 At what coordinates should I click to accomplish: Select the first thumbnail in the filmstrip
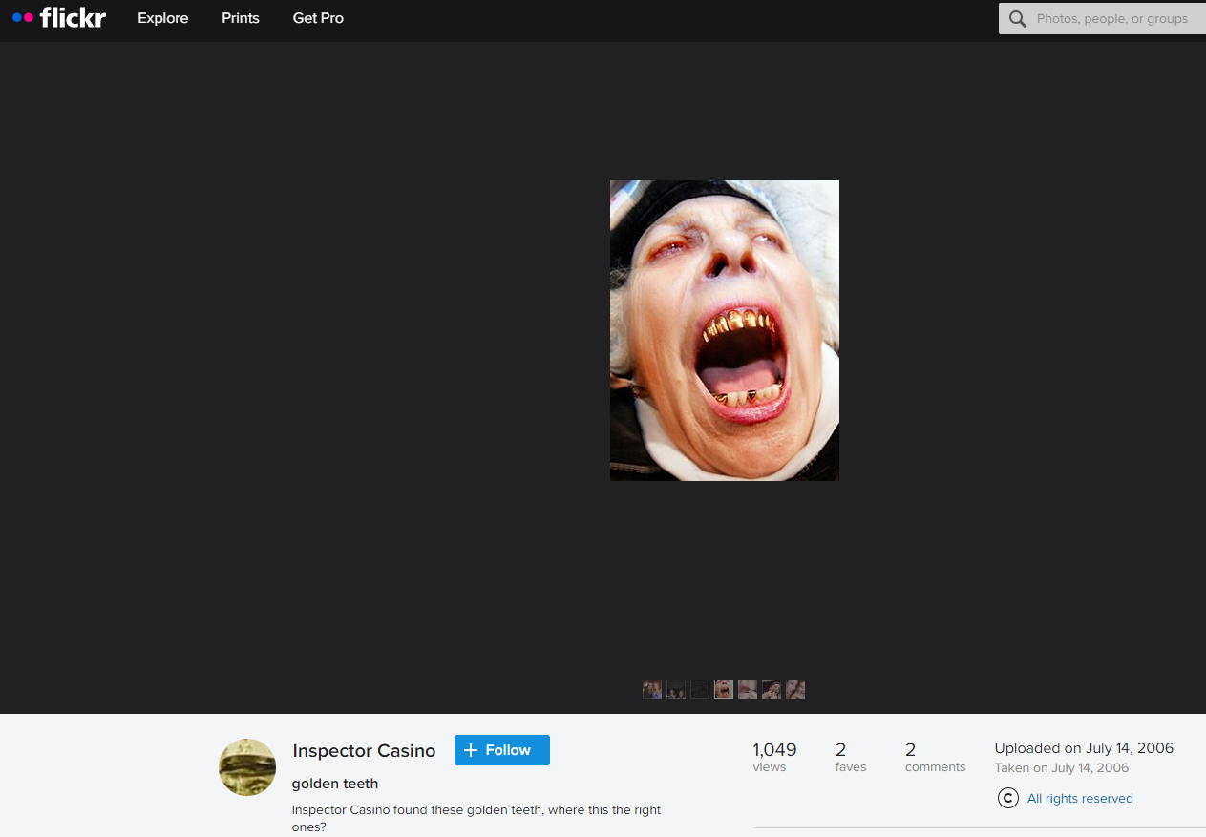coord(652,689)
